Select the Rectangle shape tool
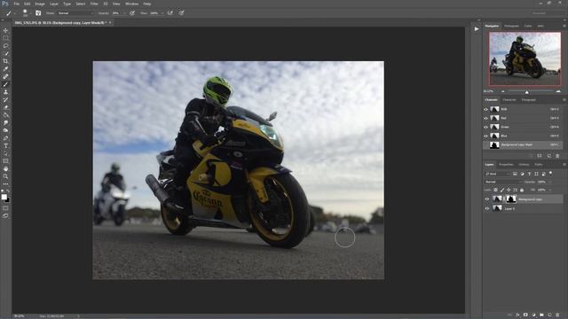The height and width of the screenshot is (319, 568). click(x=5, y=161)
